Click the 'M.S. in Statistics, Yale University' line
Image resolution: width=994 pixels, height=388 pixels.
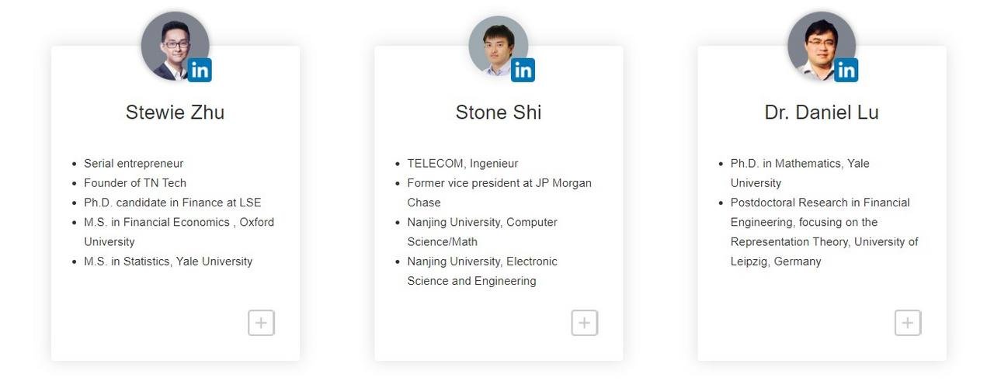coord(168,262)
